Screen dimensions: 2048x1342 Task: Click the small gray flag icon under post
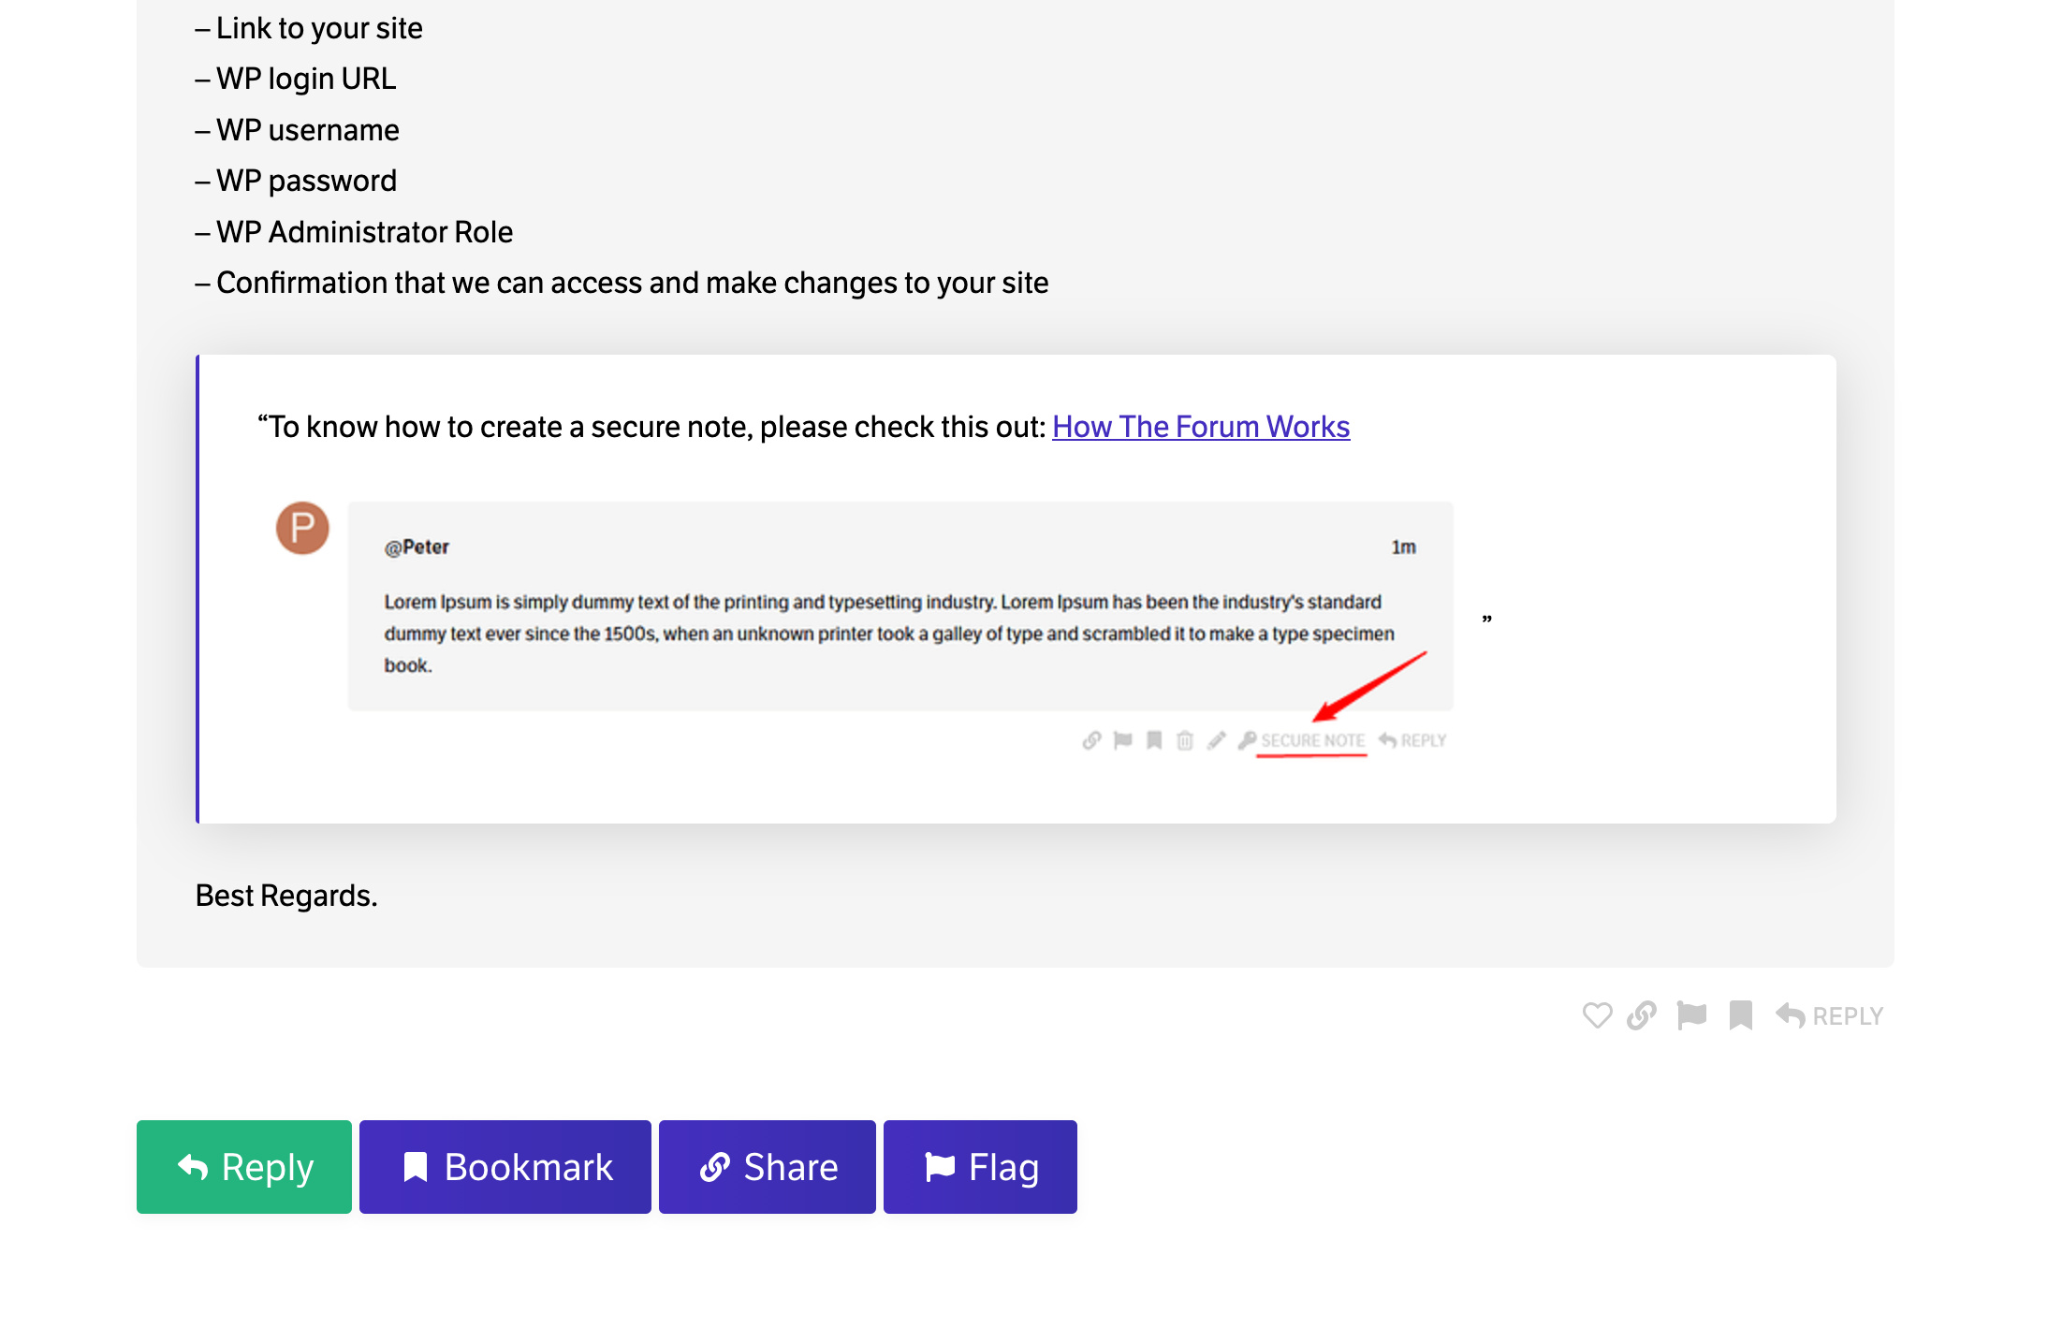coord(1691,1015)
